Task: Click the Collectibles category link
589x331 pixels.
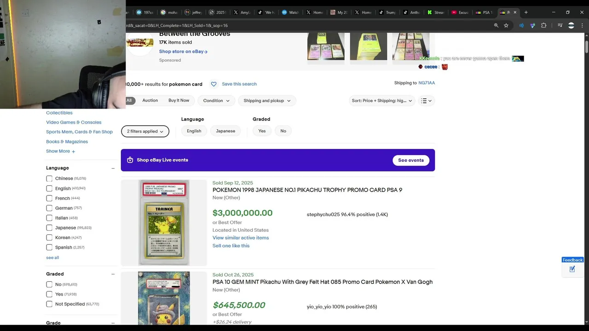Action: (59, 113)
